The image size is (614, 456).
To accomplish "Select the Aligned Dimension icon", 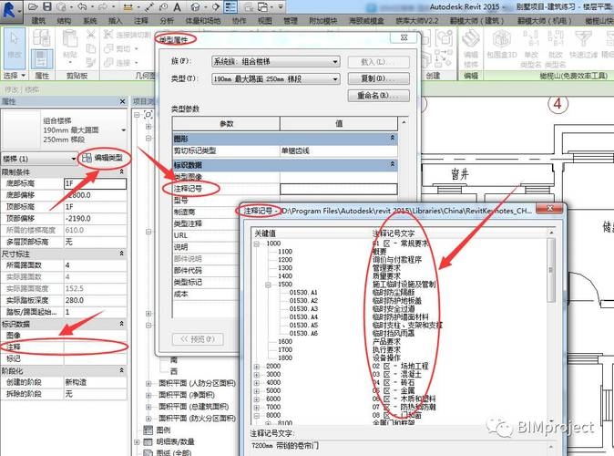I will 149,7.
